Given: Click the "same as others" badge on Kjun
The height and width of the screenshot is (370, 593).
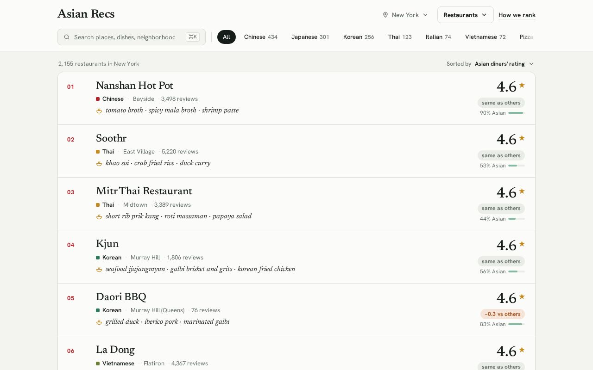Looking at the screenshot, I should point(501,261).
